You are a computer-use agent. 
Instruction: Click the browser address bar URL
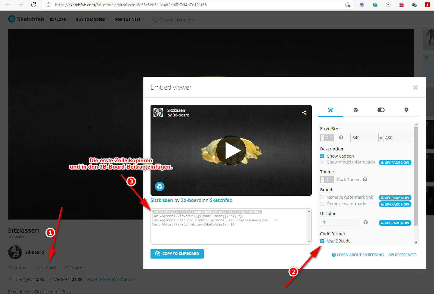click(131, 5)
